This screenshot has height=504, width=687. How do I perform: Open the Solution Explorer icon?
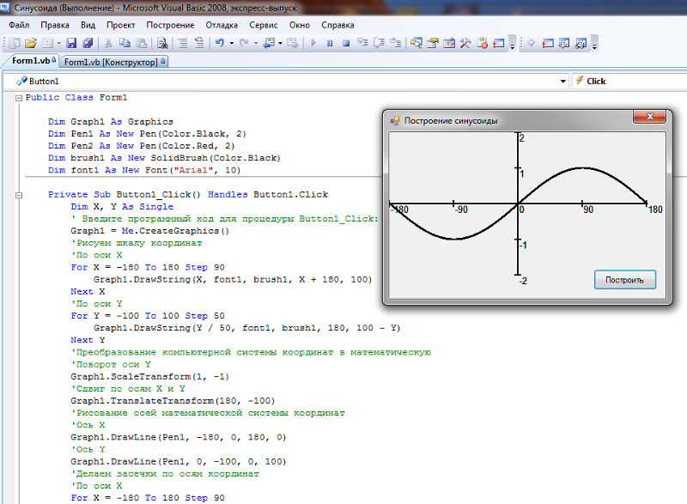416,43
